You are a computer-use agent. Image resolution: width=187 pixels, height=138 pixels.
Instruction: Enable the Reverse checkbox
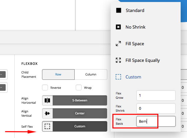tap(45, 87)
